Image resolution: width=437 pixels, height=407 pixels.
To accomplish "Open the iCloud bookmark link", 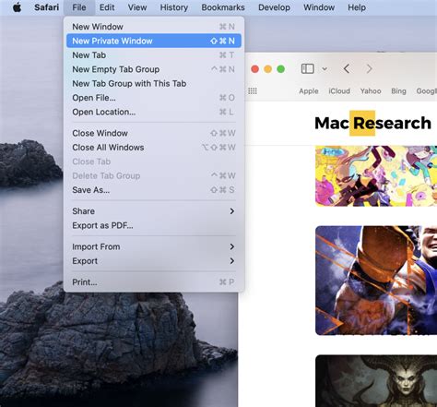I will click(x=339, y=91).
